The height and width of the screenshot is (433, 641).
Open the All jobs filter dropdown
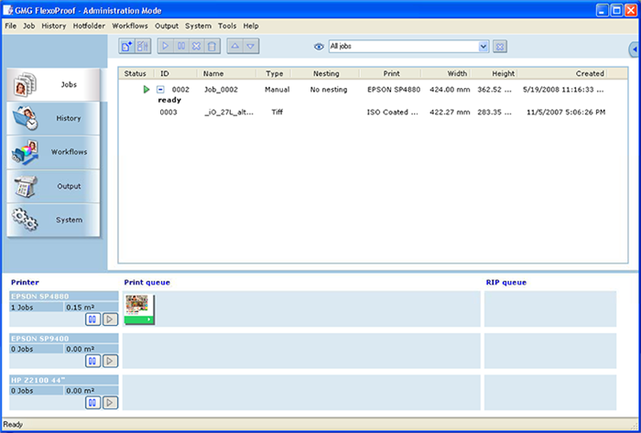[483, 46]
